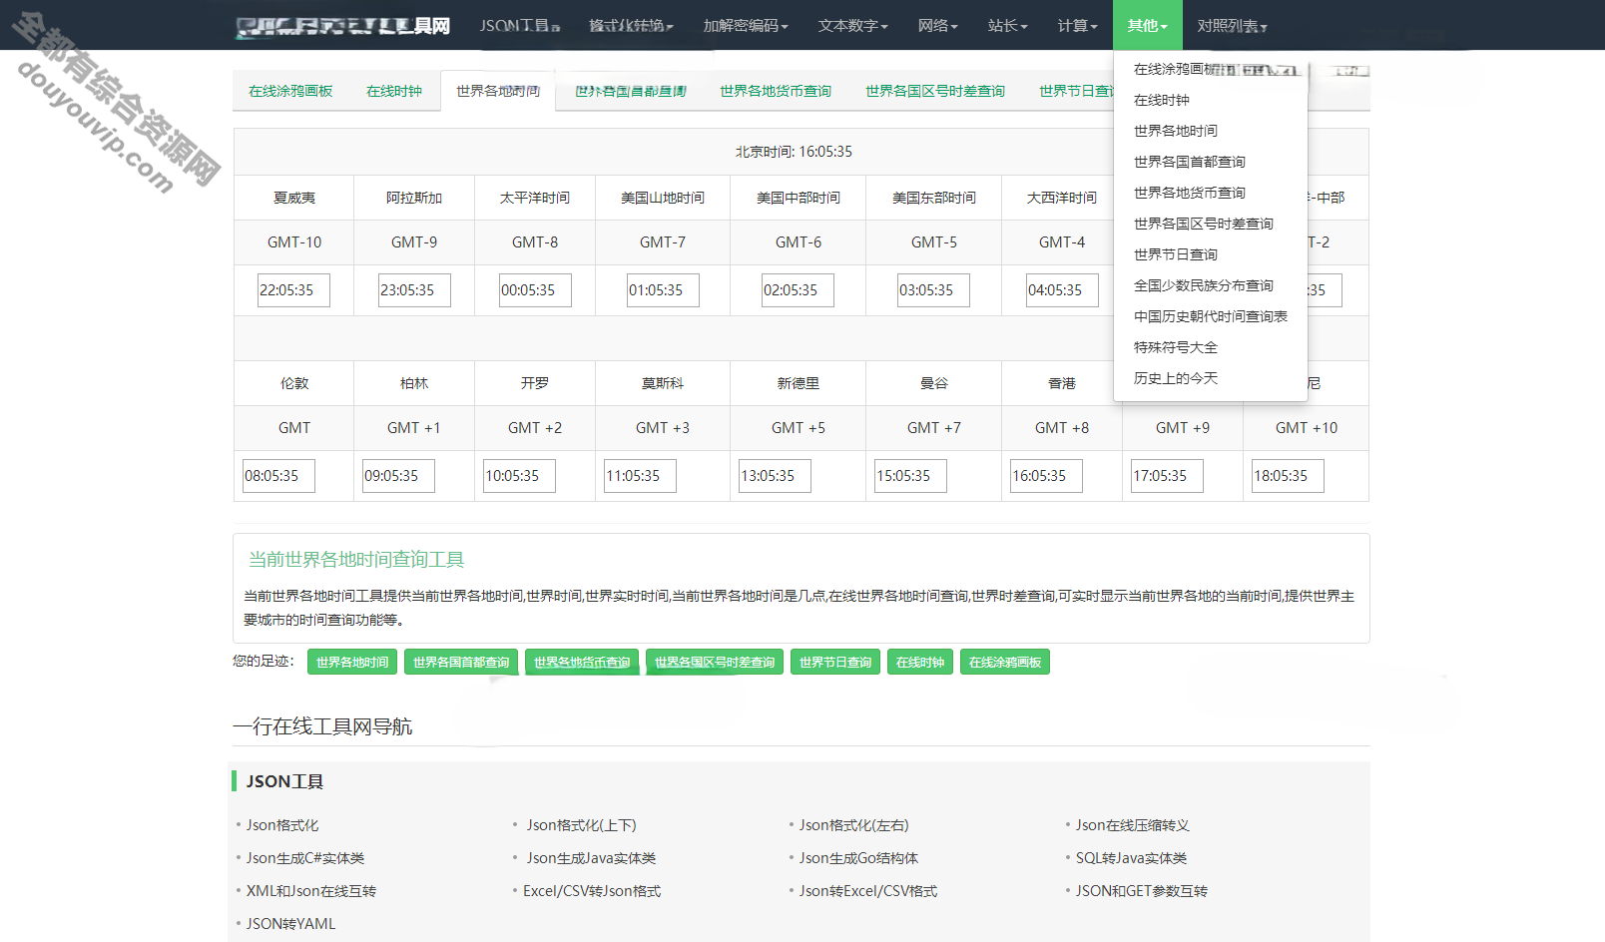Image resolution: width=1605 pixels, height=942 pixels.
Task: Open the 世界各地货币查询 tab
Action: [776, 91]
